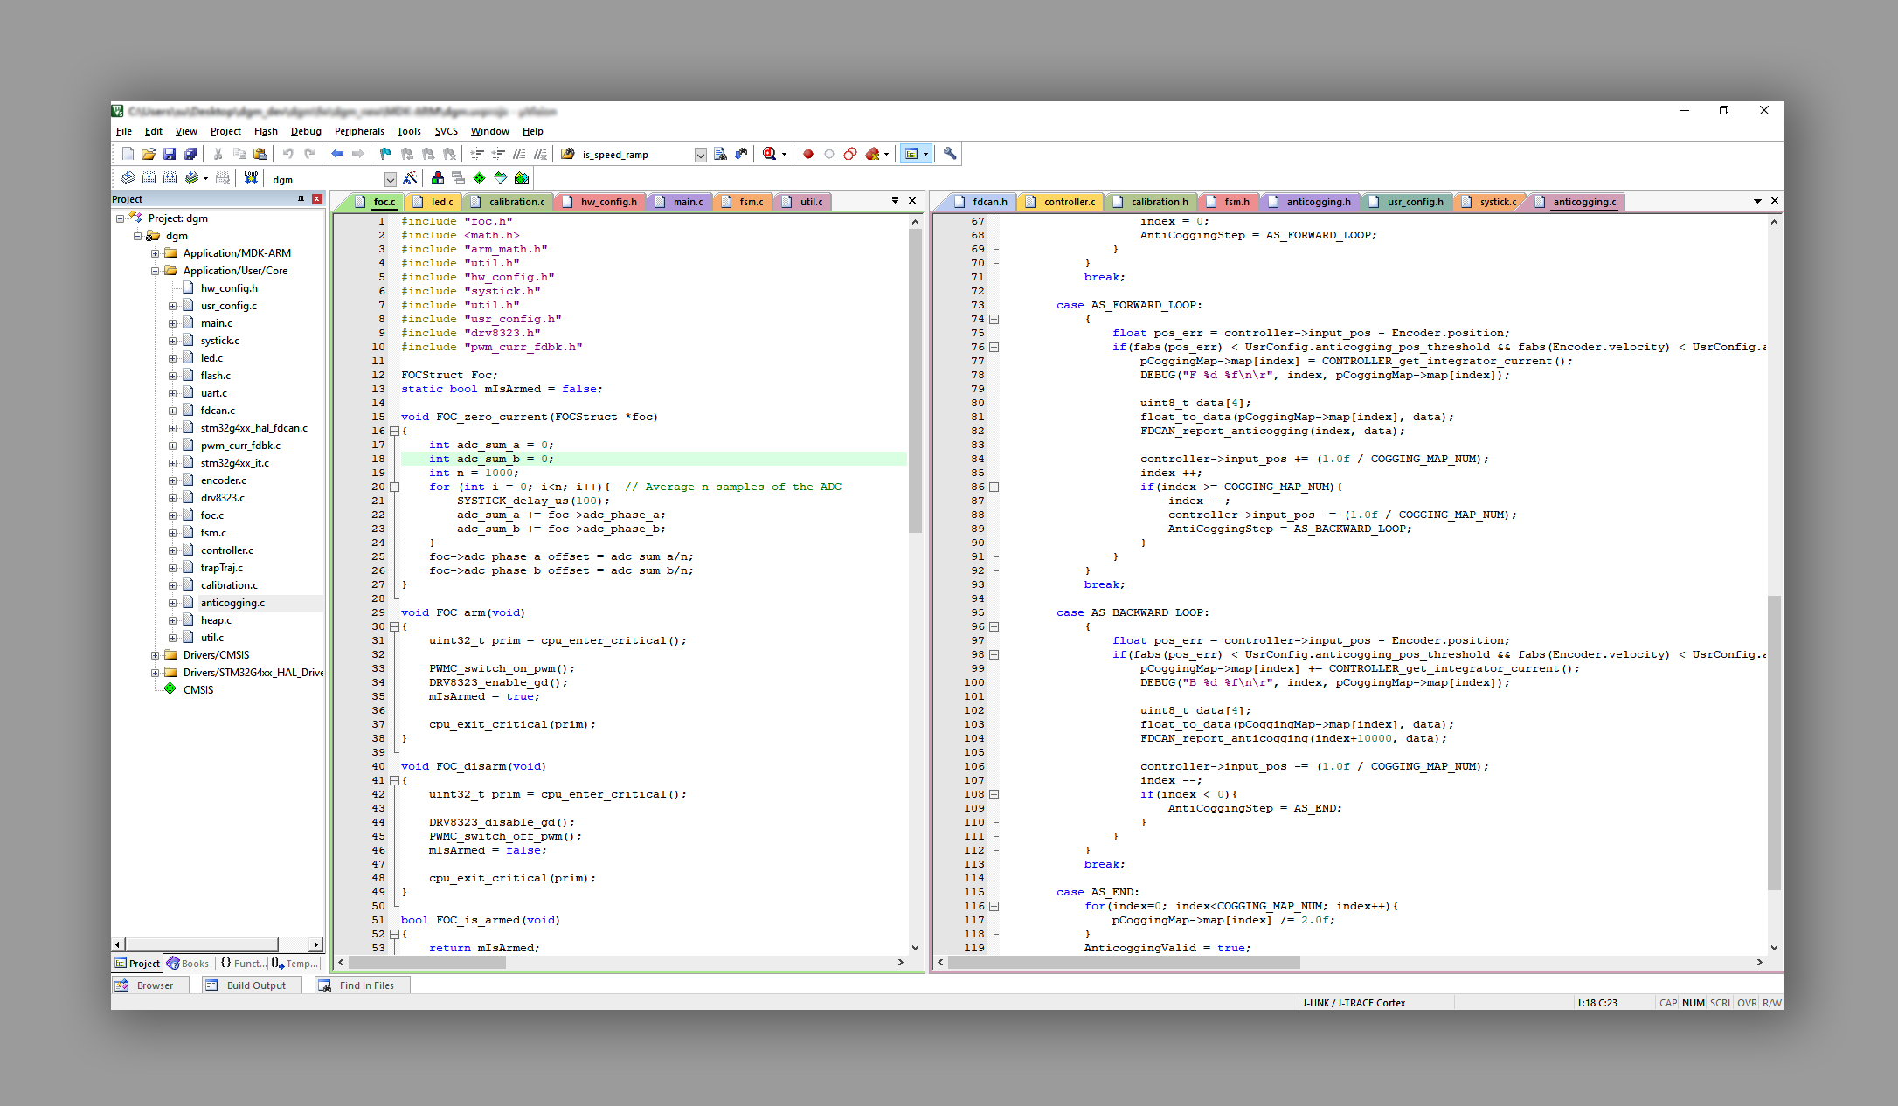
Task: Open Options for Target magic wand icon
Action: click(x=411, y=178)
